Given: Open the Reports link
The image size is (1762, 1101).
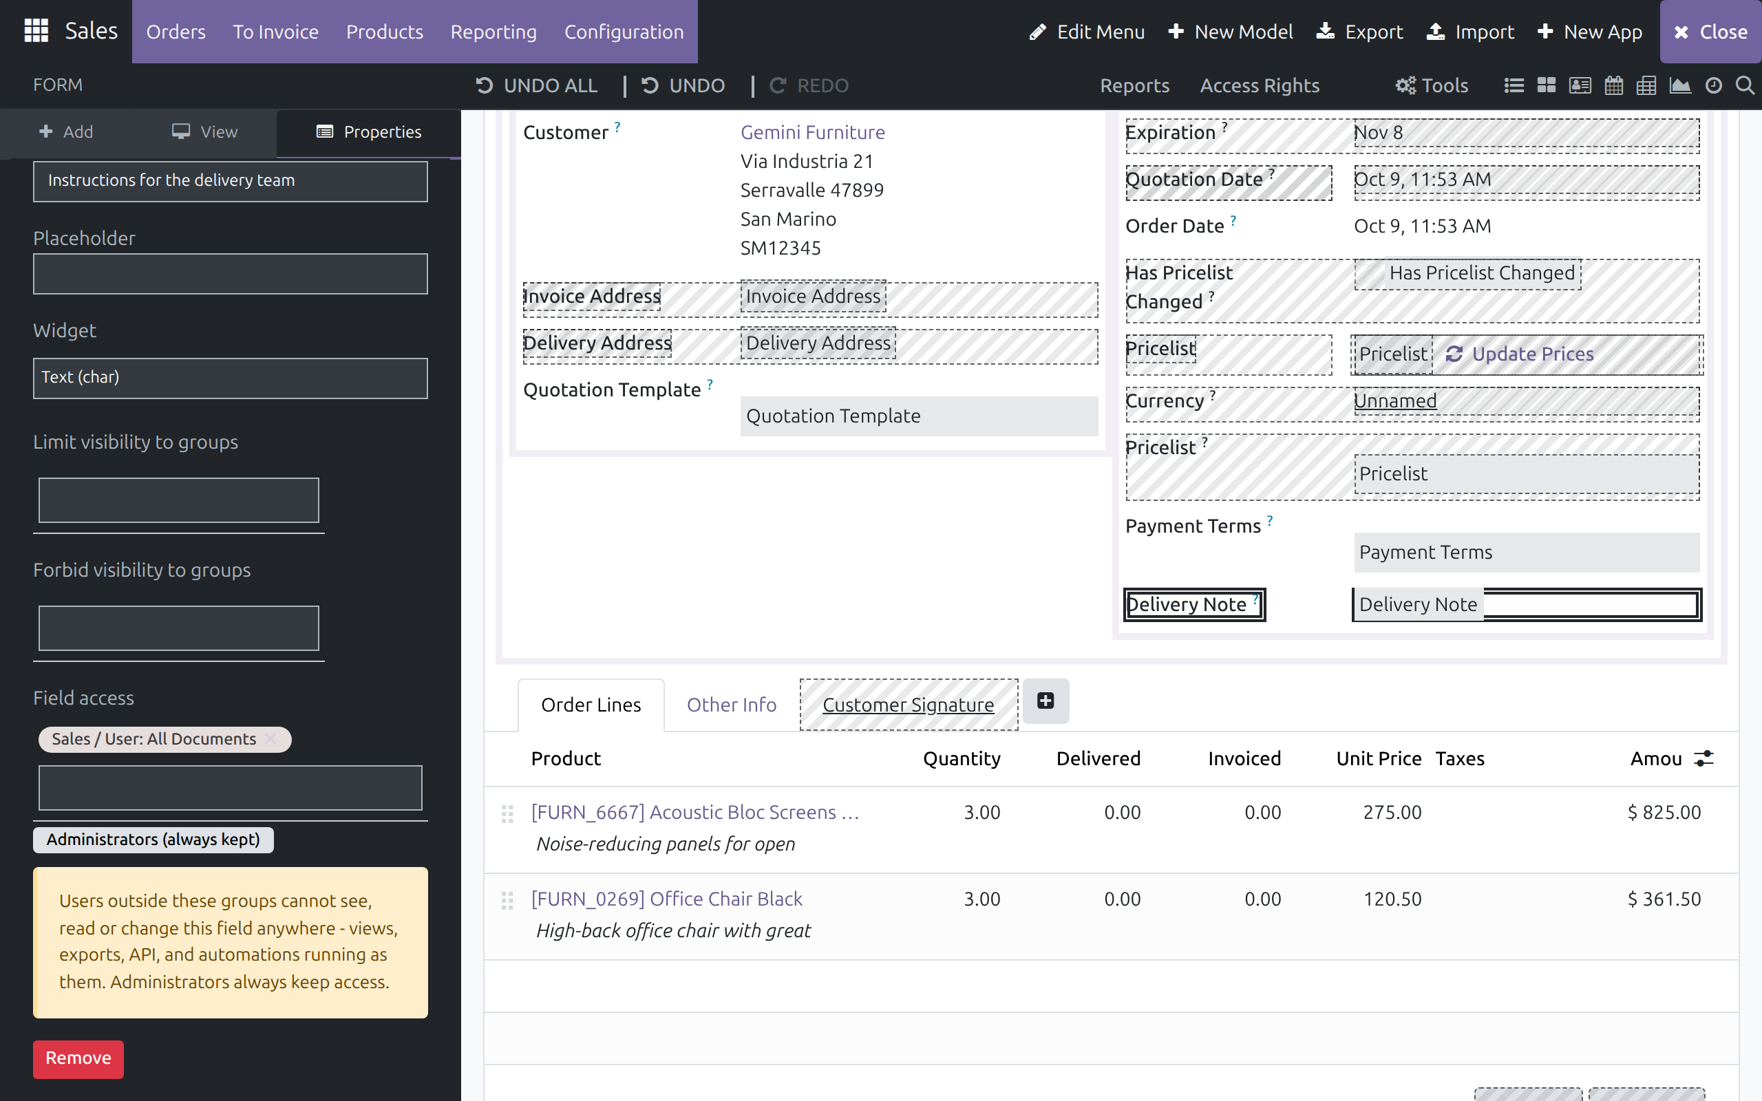Looking at the screenshot, I should [1134, 85].
